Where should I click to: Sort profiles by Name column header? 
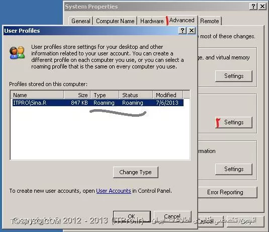(37, 95)
